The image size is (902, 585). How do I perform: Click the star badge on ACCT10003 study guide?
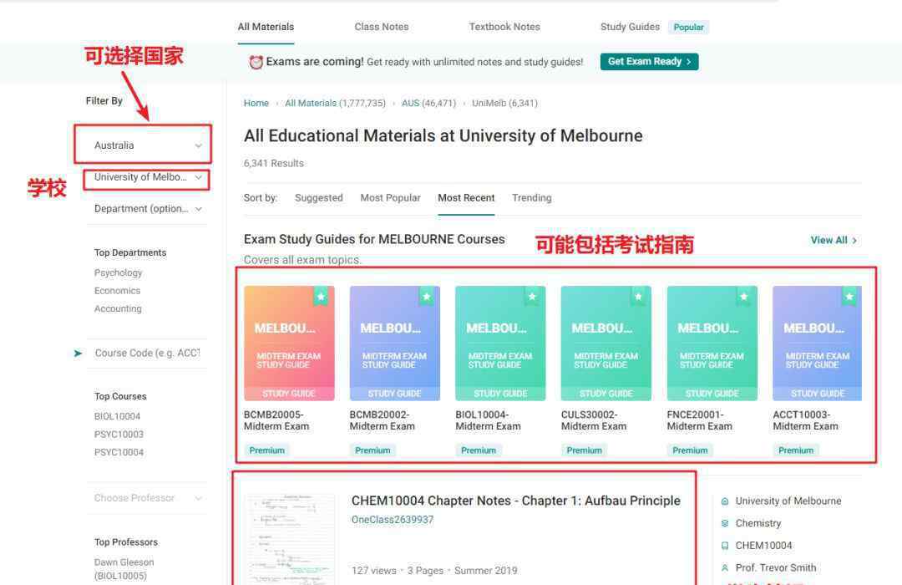[849, 297]
